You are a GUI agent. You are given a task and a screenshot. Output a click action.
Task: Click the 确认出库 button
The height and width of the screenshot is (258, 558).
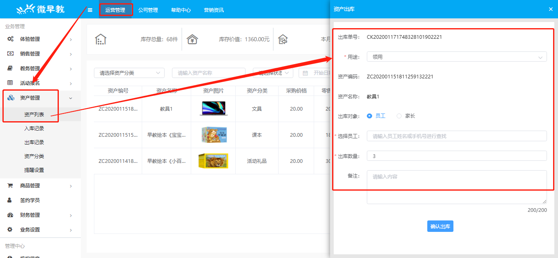(440, 227)
